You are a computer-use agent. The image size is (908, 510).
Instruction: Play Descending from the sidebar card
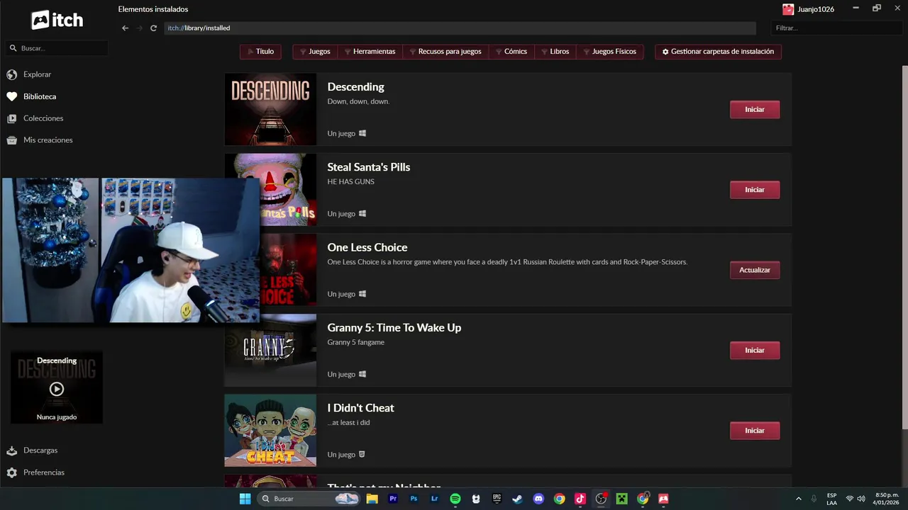coord(57,389)
